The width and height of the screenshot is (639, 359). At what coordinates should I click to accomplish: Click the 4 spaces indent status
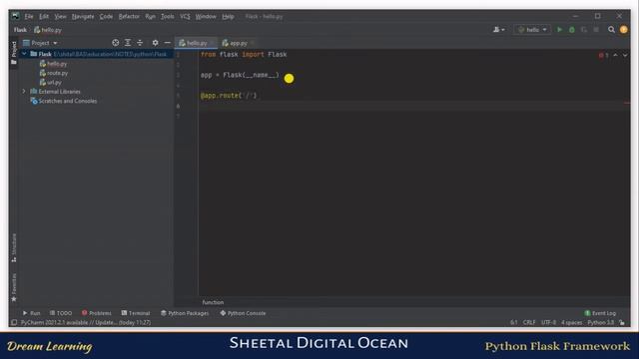[x=572, y=322]
